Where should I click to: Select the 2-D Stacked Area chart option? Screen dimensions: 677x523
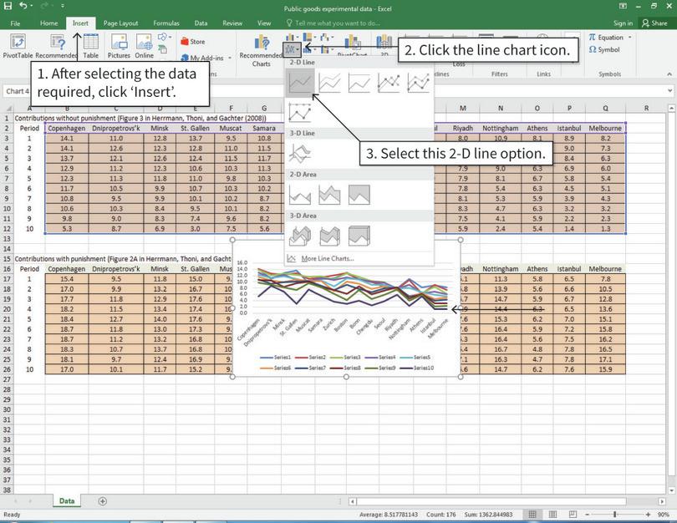click(330, 195)
